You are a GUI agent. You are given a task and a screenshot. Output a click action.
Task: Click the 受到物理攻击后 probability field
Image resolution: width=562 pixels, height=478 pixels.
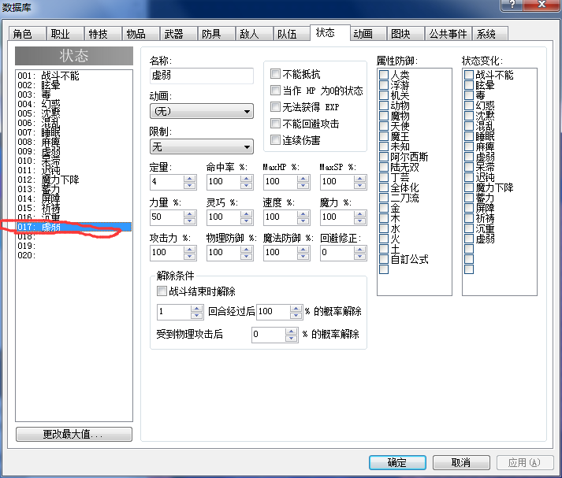(x=269, y=335)
